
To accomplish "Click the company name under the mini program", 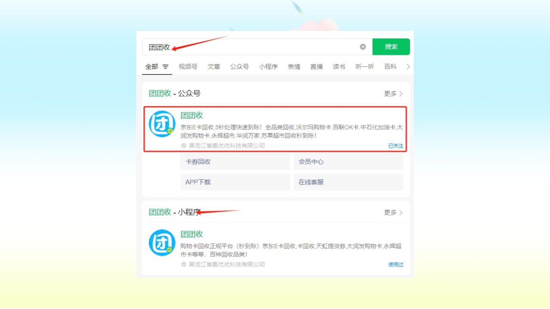I will click(x=227, y=264).
